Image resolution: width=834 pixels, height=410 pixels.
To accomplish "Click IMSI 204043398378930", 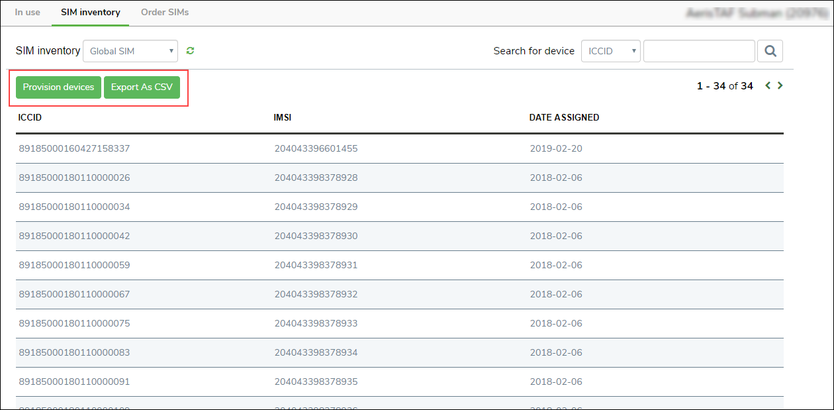I will click(x=316, y=236).
